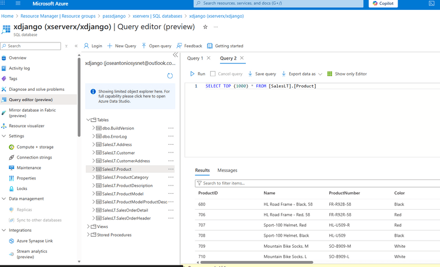Close the Query 1 tab
The image size is (440, 267).
[x=208, y=58]
